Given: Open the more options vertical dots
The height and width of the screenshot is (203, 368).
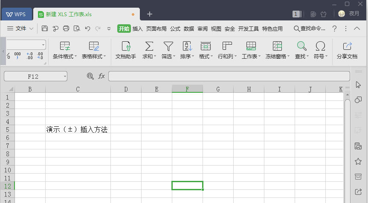Looking at the screenshot, I should tap(346, 29).
